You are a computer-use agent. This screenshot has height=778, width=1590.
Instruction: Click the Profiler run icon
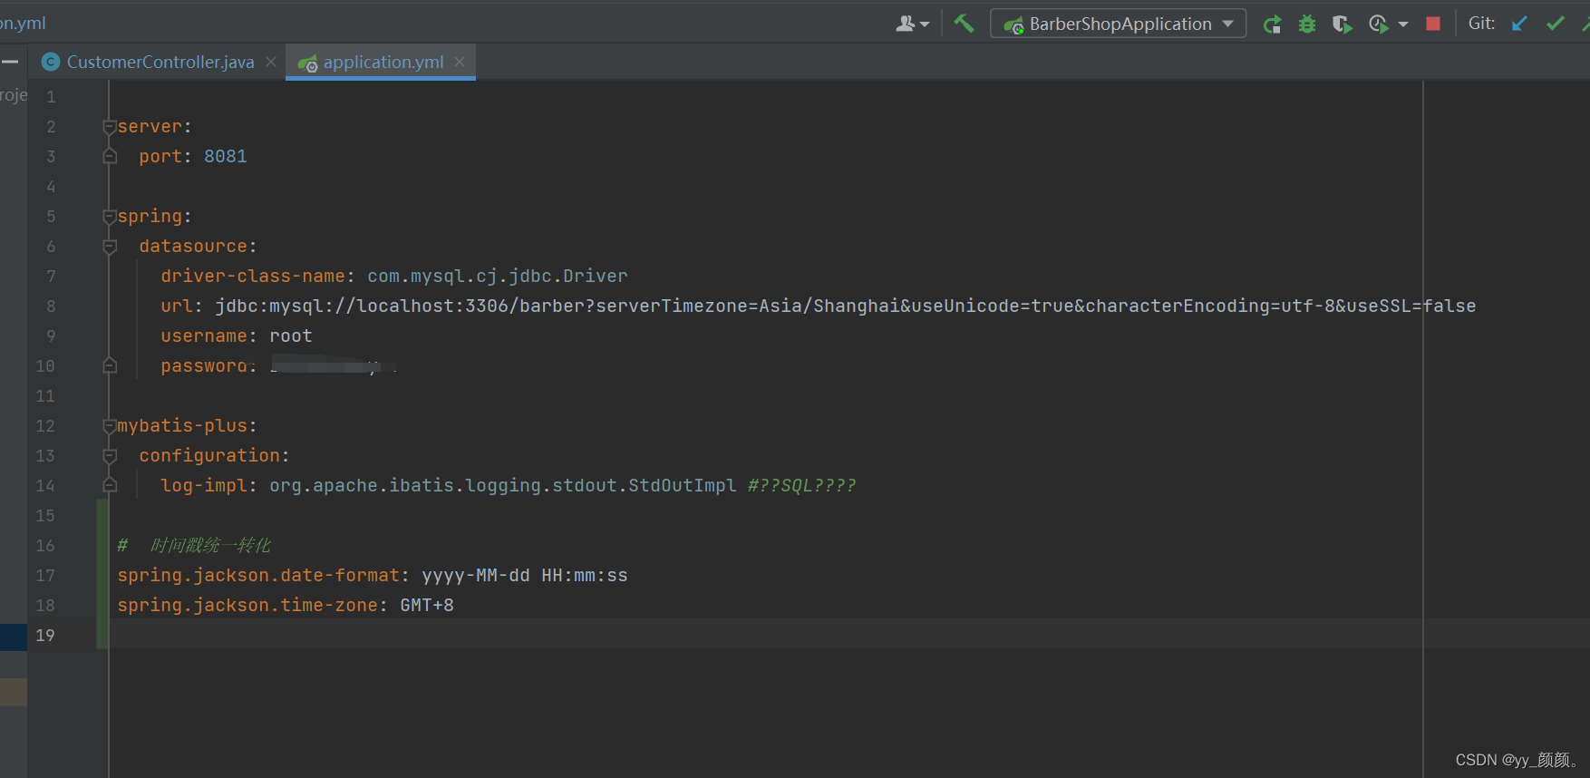coord(1378,24)
